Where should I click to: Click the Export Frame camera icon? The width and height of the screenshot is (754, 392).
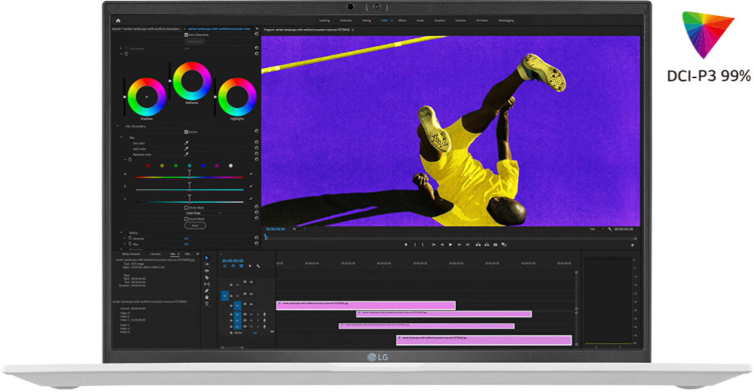(x=495, y=245)
